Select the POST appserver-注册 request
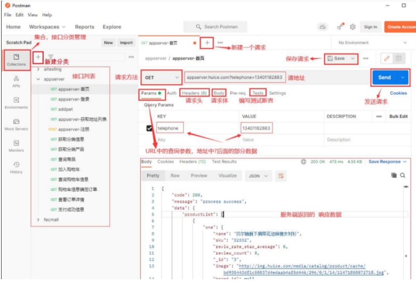Viewport: 416px width, 284px height. click(x=69, y=129)
